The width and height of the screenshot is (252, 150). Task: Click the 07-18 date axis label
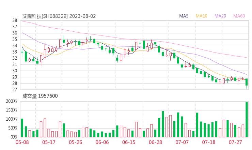click(x=209, y=142)
